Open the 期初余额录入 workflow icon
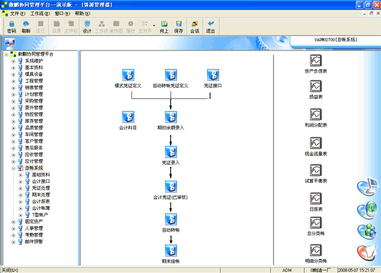The image size is (381, 273). coord(170,117)
